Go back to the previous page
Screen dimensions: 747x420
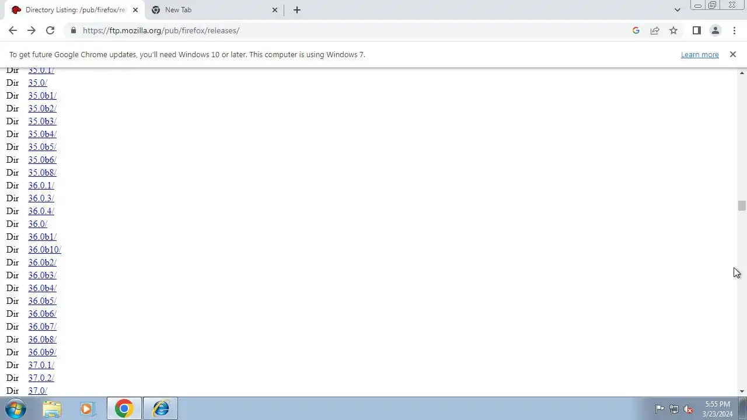[13, 30]
